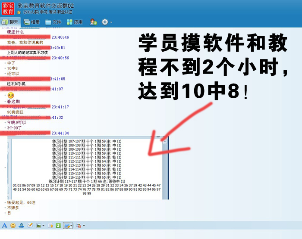Click the star icon under group name
This screenshot has width=302, height=239.
point(19,12)
